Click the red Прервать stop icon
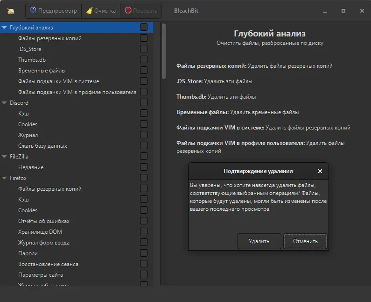The image size is (371, 302). click(128, 10)
